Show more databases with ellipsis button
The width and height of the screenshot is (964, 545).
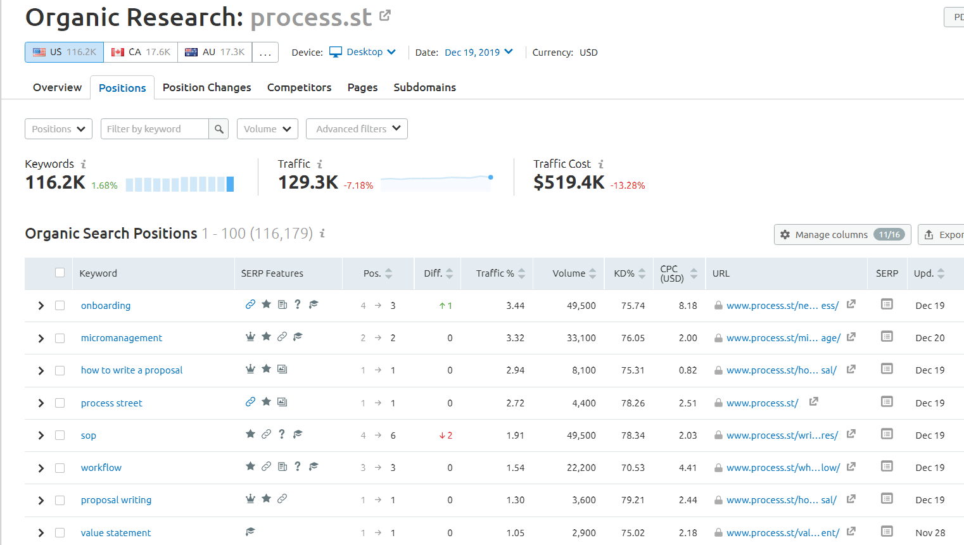coord(265,52)
